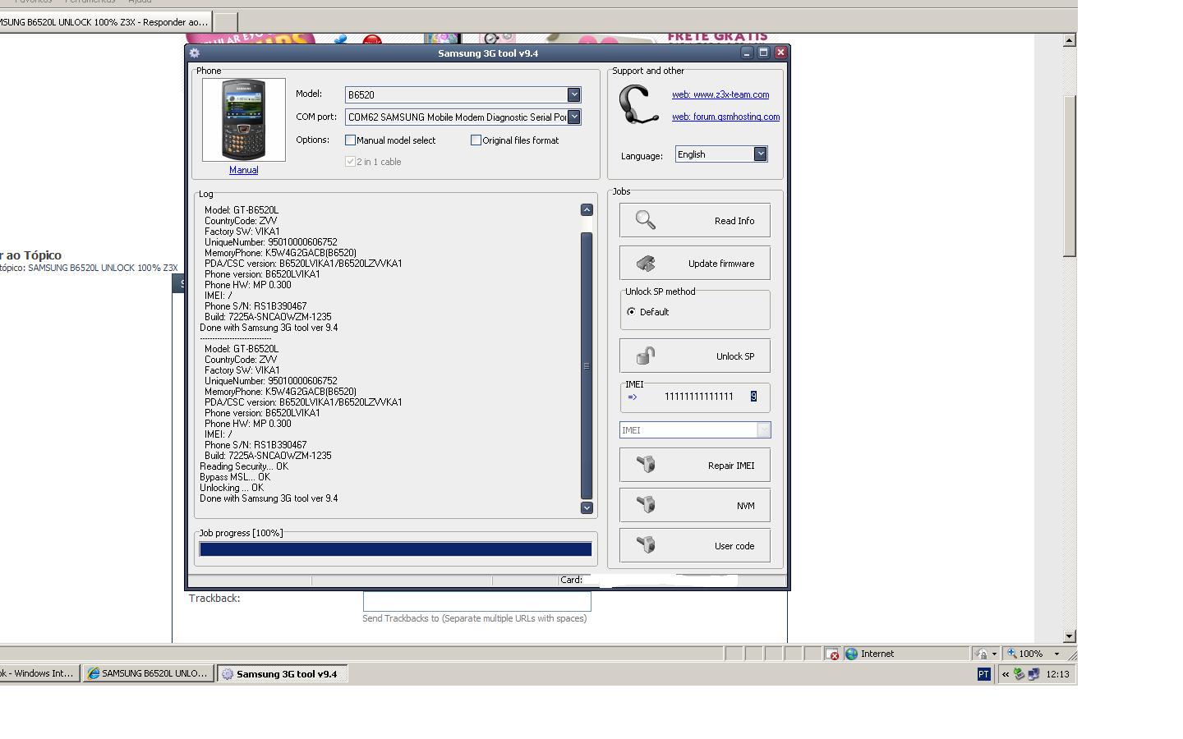This screenshot has height=739, width=1183.
Task: Click the blocked pop-up icon in browser status bar
Action: [832, 654]
